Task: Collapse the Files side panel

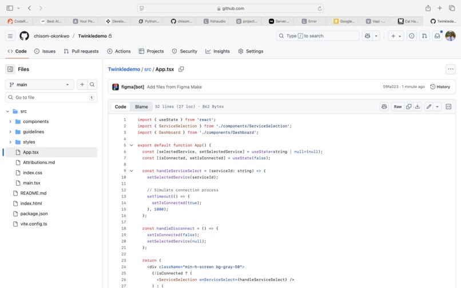Action: click(10, 69)
